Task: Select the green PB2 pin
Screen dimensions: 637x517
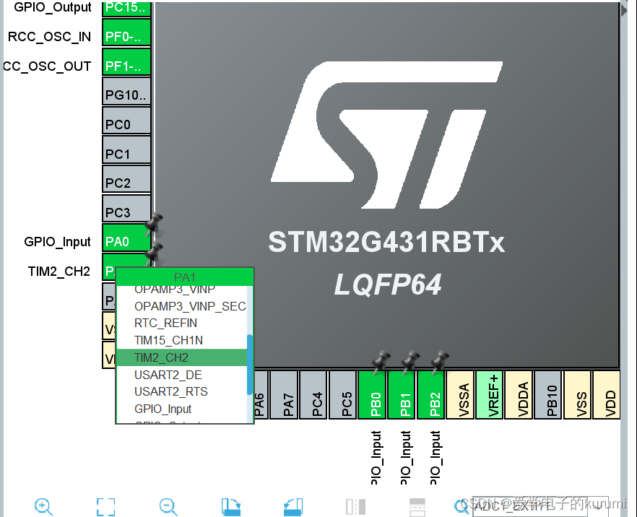Action: [430, 394]
